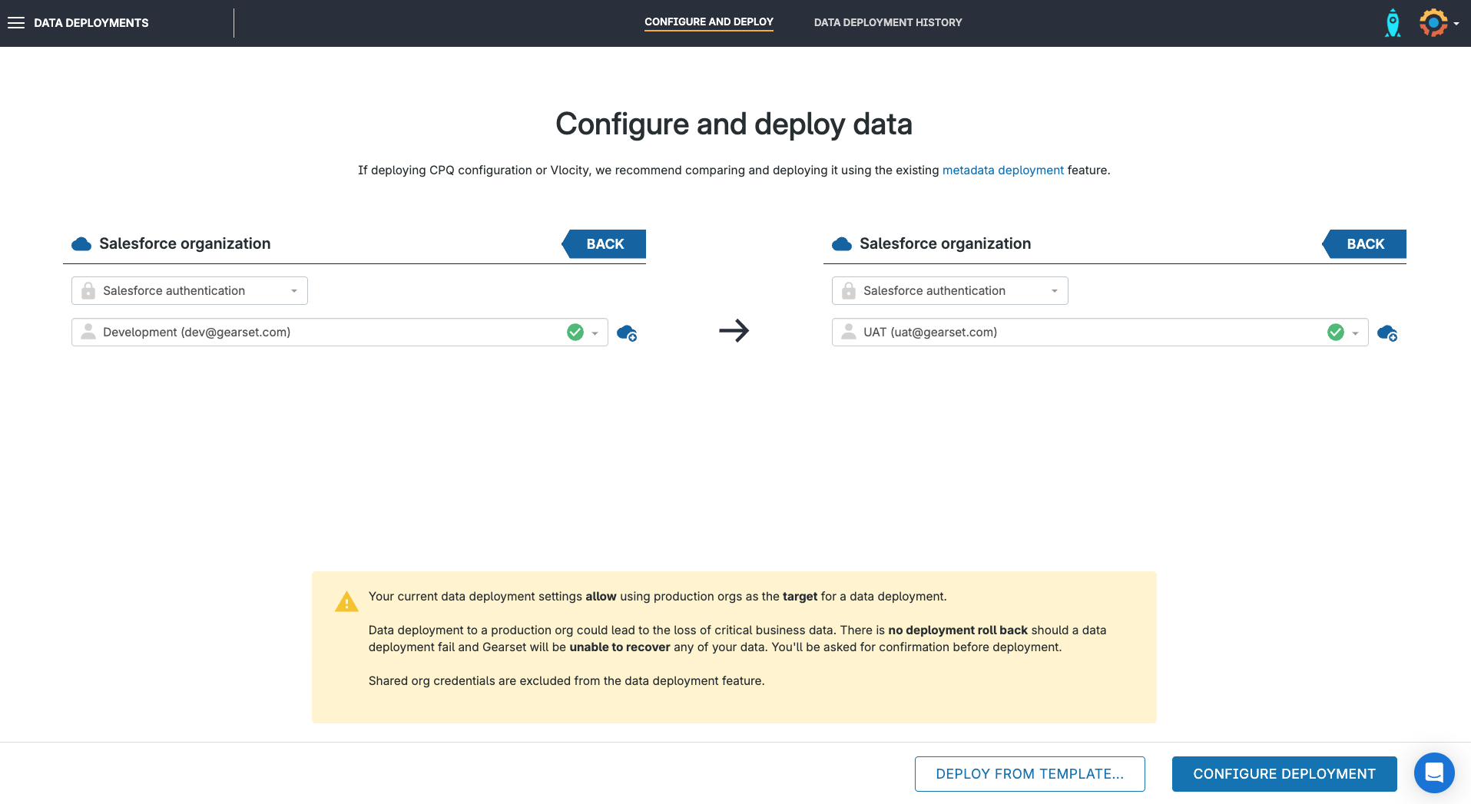Click Deploy From Template button
1471x804 pixels.
[1029, 774]
